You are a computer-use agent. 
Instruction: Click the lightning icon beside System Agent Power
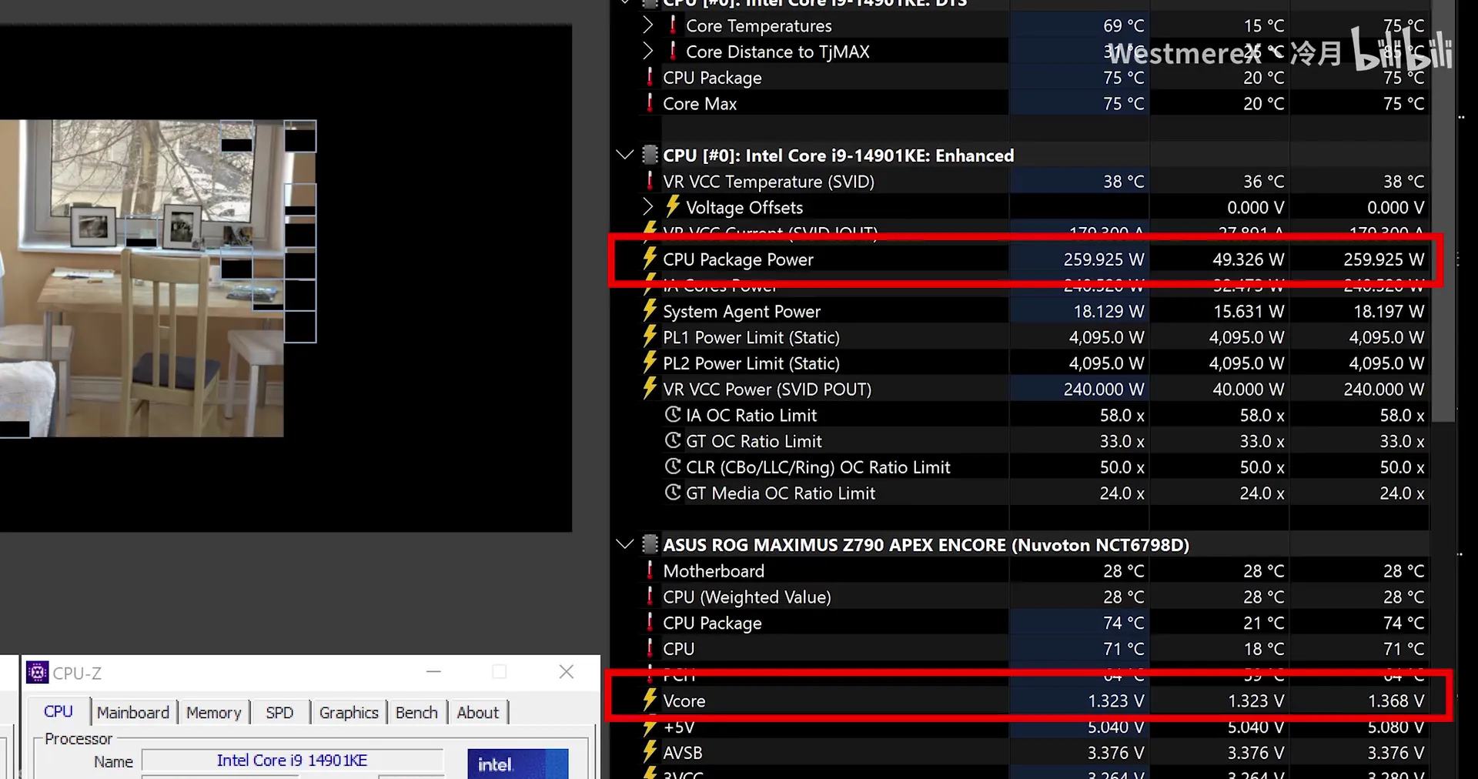(x=650, y=310)
